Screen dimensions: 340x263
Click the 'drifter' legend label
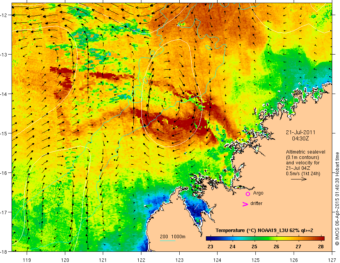click(256, 203)
